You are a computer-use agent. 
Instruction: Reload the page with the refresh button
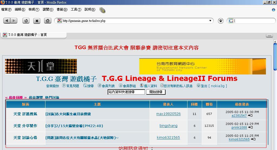point(26,21)
